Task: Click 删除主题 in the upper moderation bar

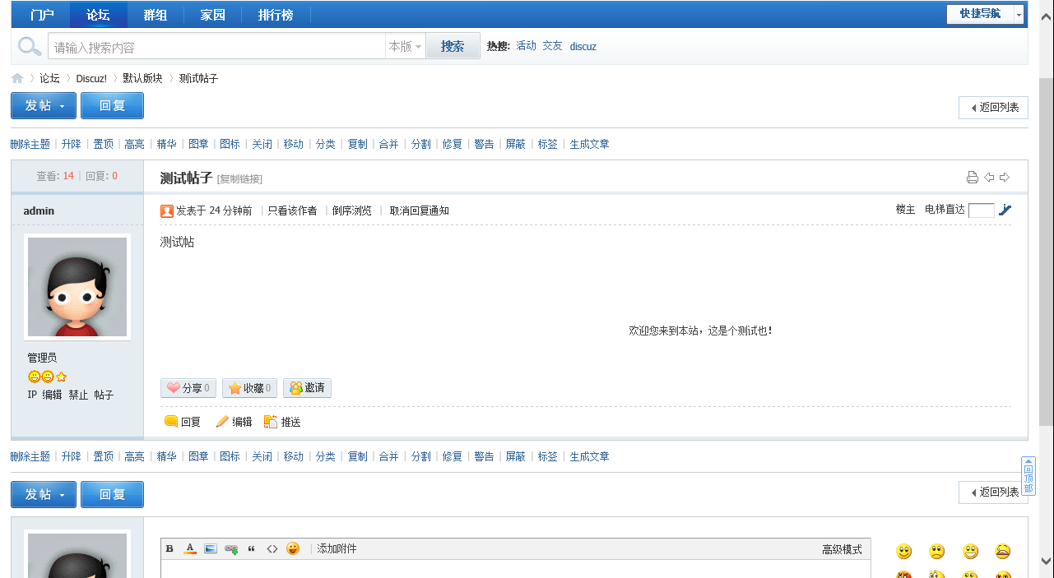Action: [x=30, y=144]
